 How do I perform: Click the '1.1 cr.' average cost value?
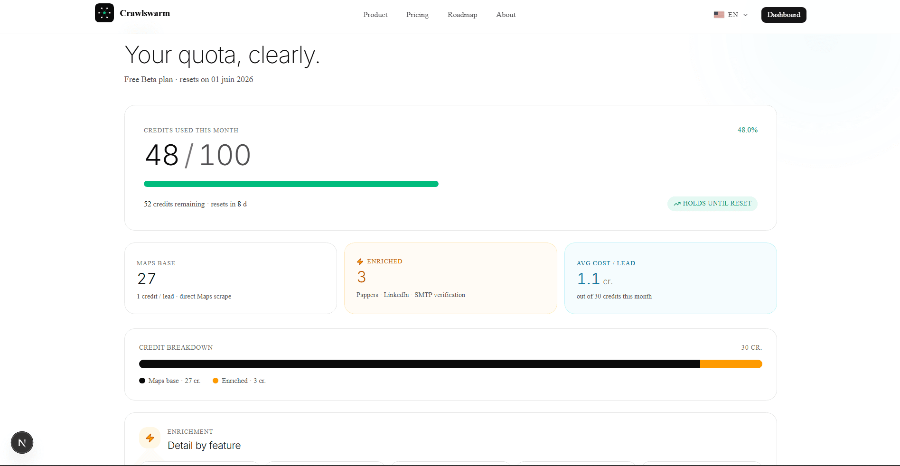[x=595, y=279]
